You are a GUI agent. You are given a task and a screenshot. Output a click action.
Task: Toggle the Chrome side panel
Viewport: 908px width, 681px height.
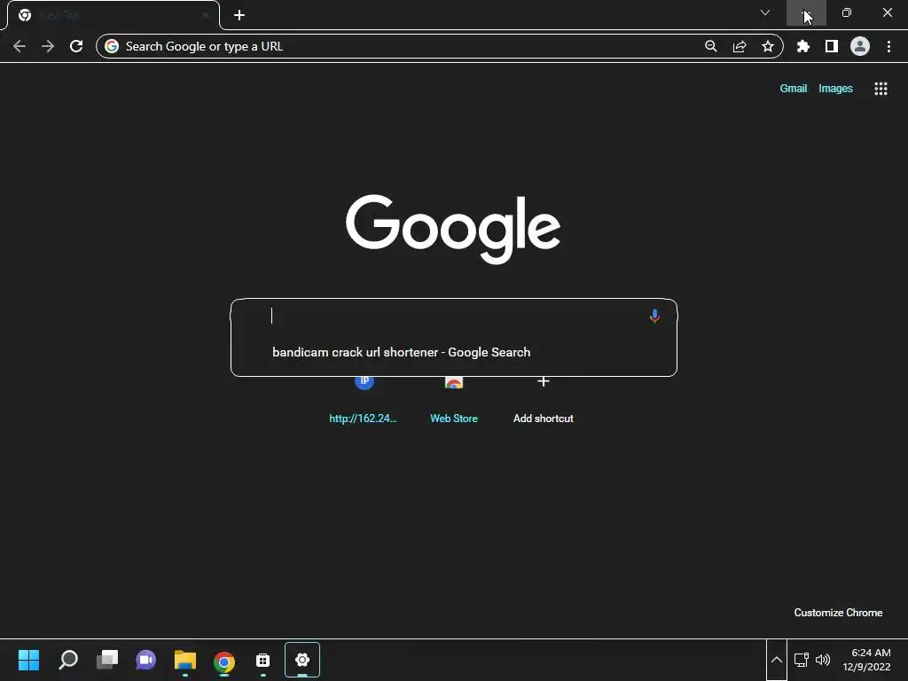tap(832, 46)
